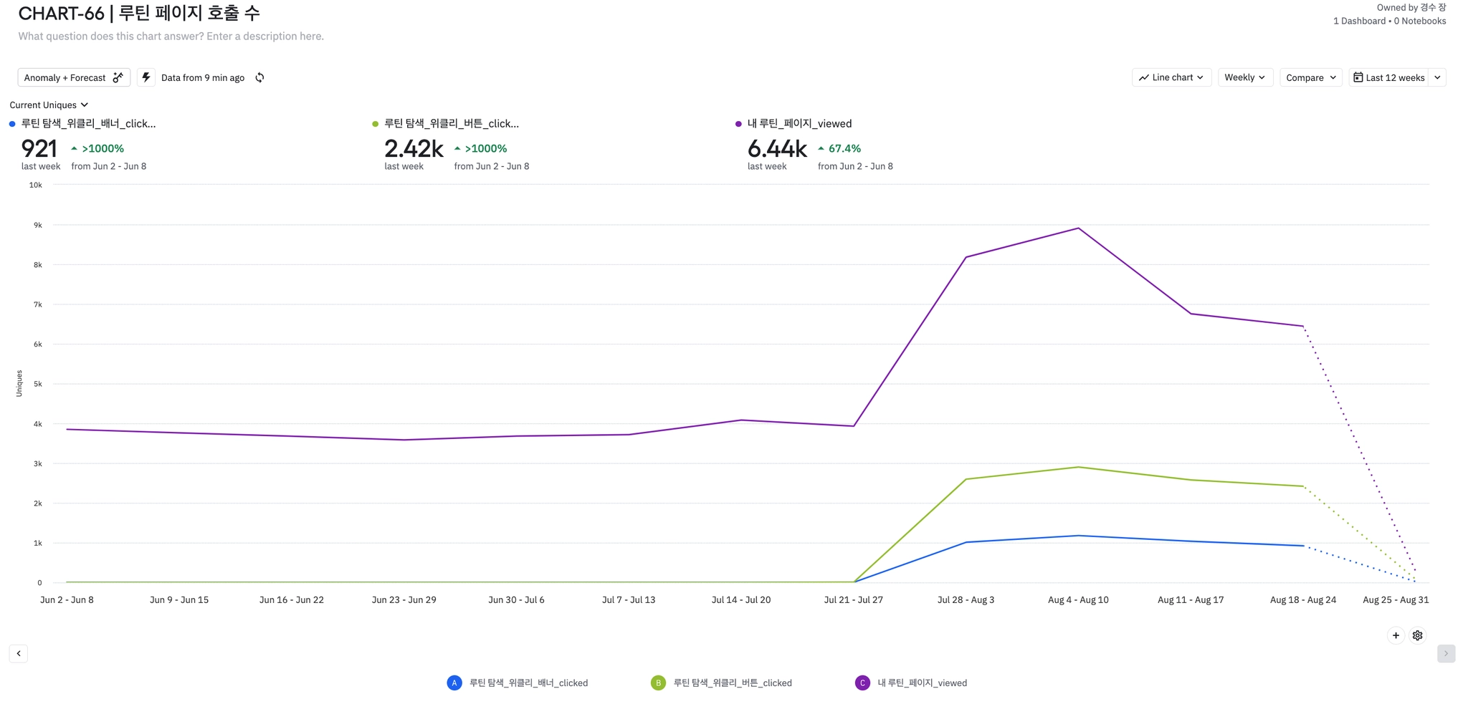Open chart settings gear icon
The image size is (1468, 704).
tap(1417, 635)
